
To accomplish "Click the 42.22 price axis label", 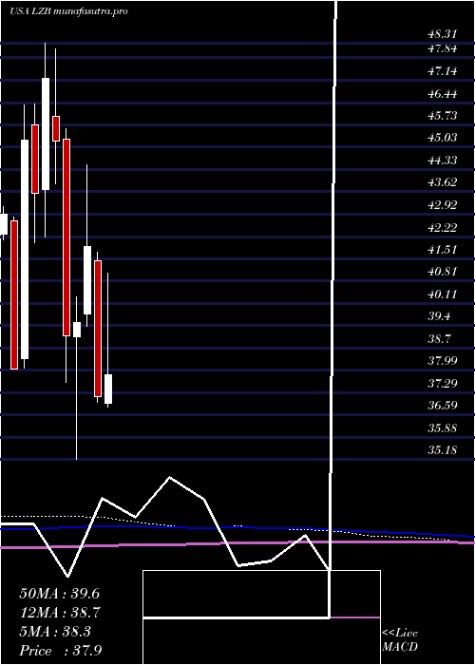I will (x=443, y=228).
